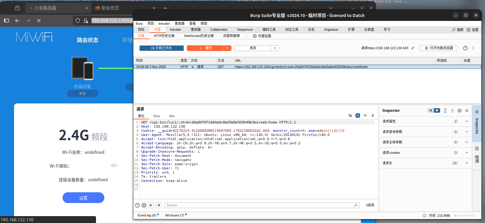Image resolution: width=485 pixels, height=223 pixels.
Task: Toggle hide non-printable characters eye icon
Action: pyautogui.click(x=350, y=116)
